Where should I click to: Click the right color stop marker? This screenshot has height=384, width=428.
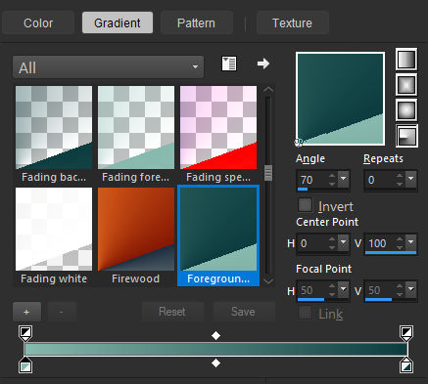tap(406, 365)
